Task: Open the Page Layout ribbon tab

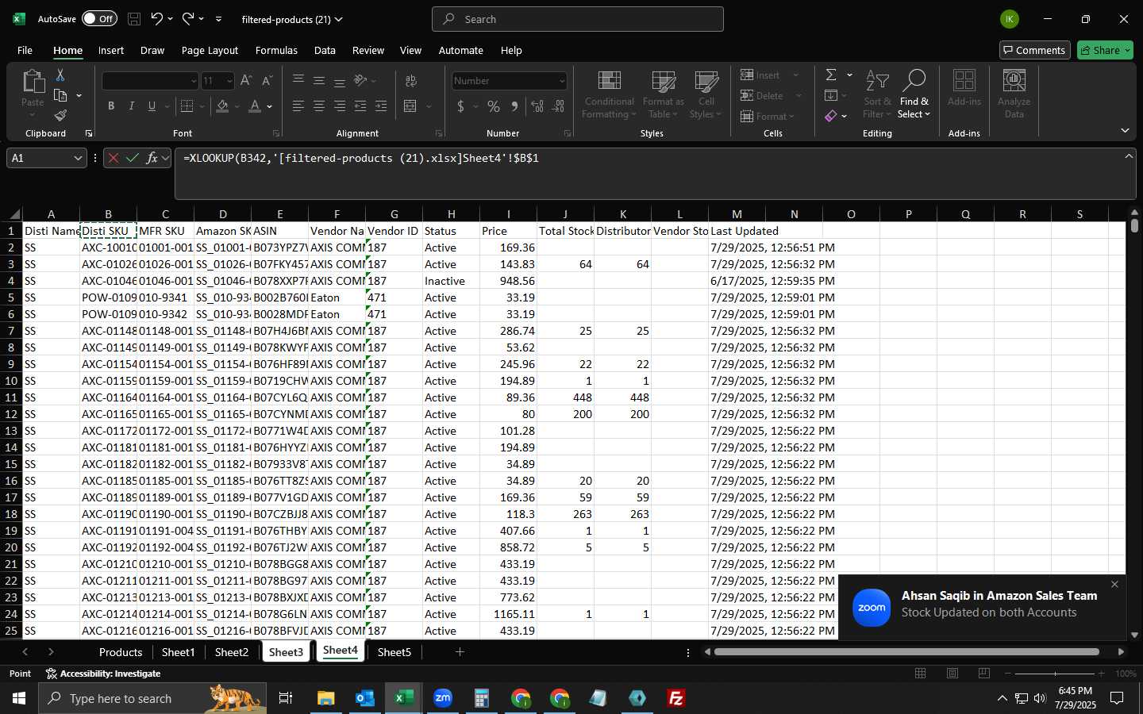Action: coord(210,50)
